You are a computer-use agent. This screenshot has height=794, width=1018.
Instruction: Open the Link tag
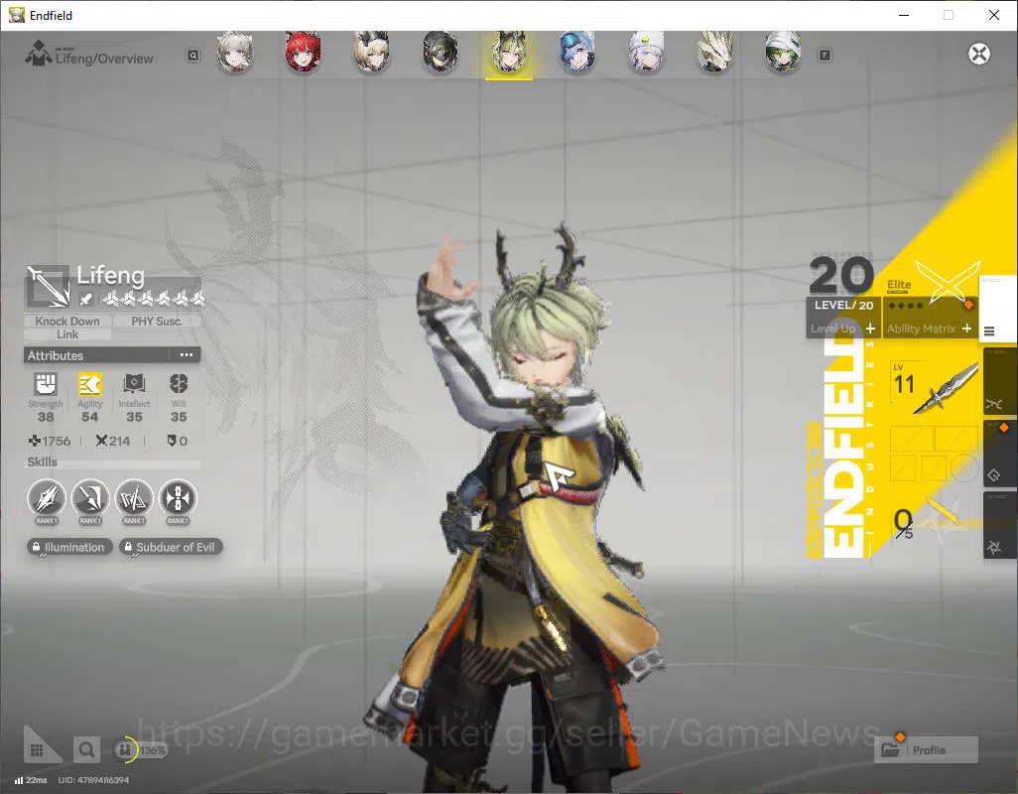pos(67,334)
